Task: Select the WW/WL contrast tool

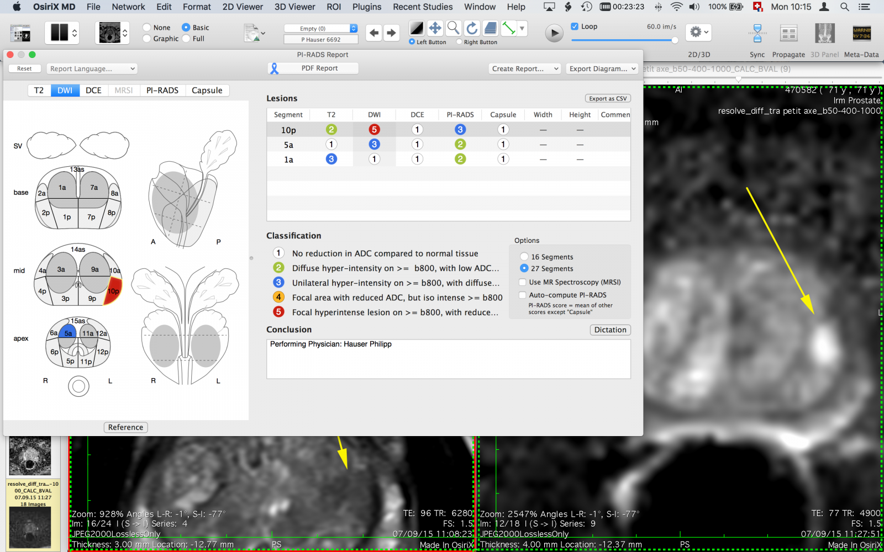Action: click(x=416, y=27)
